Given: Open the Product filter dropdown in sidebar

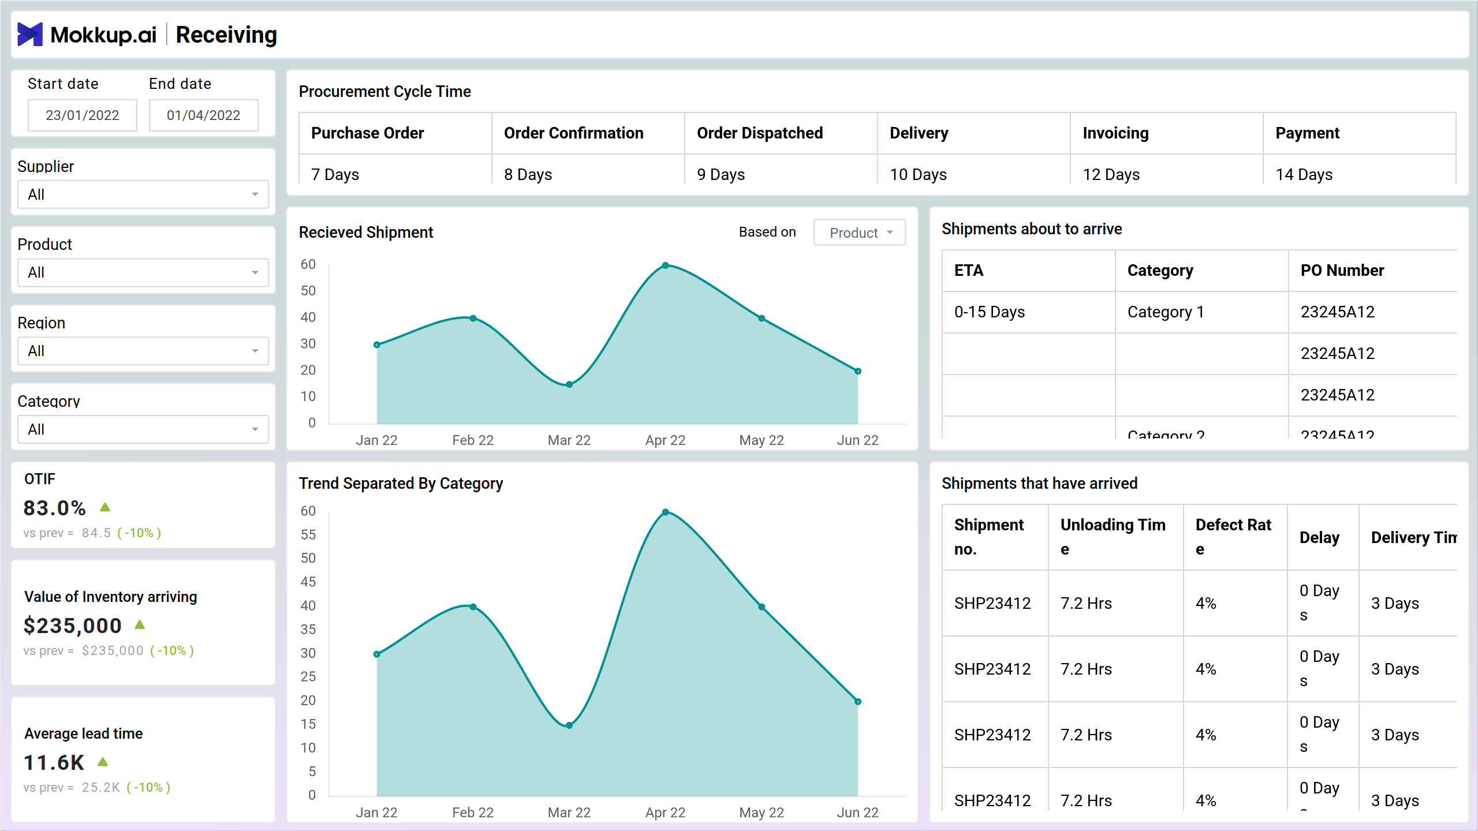Looking at the screenshot, I should (143, 272).
